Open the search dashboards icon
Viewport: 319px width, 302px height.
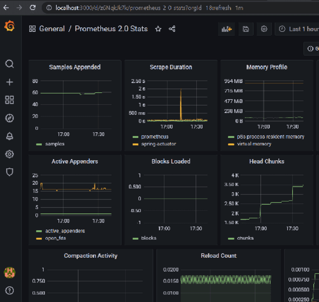tap(9, 64)
